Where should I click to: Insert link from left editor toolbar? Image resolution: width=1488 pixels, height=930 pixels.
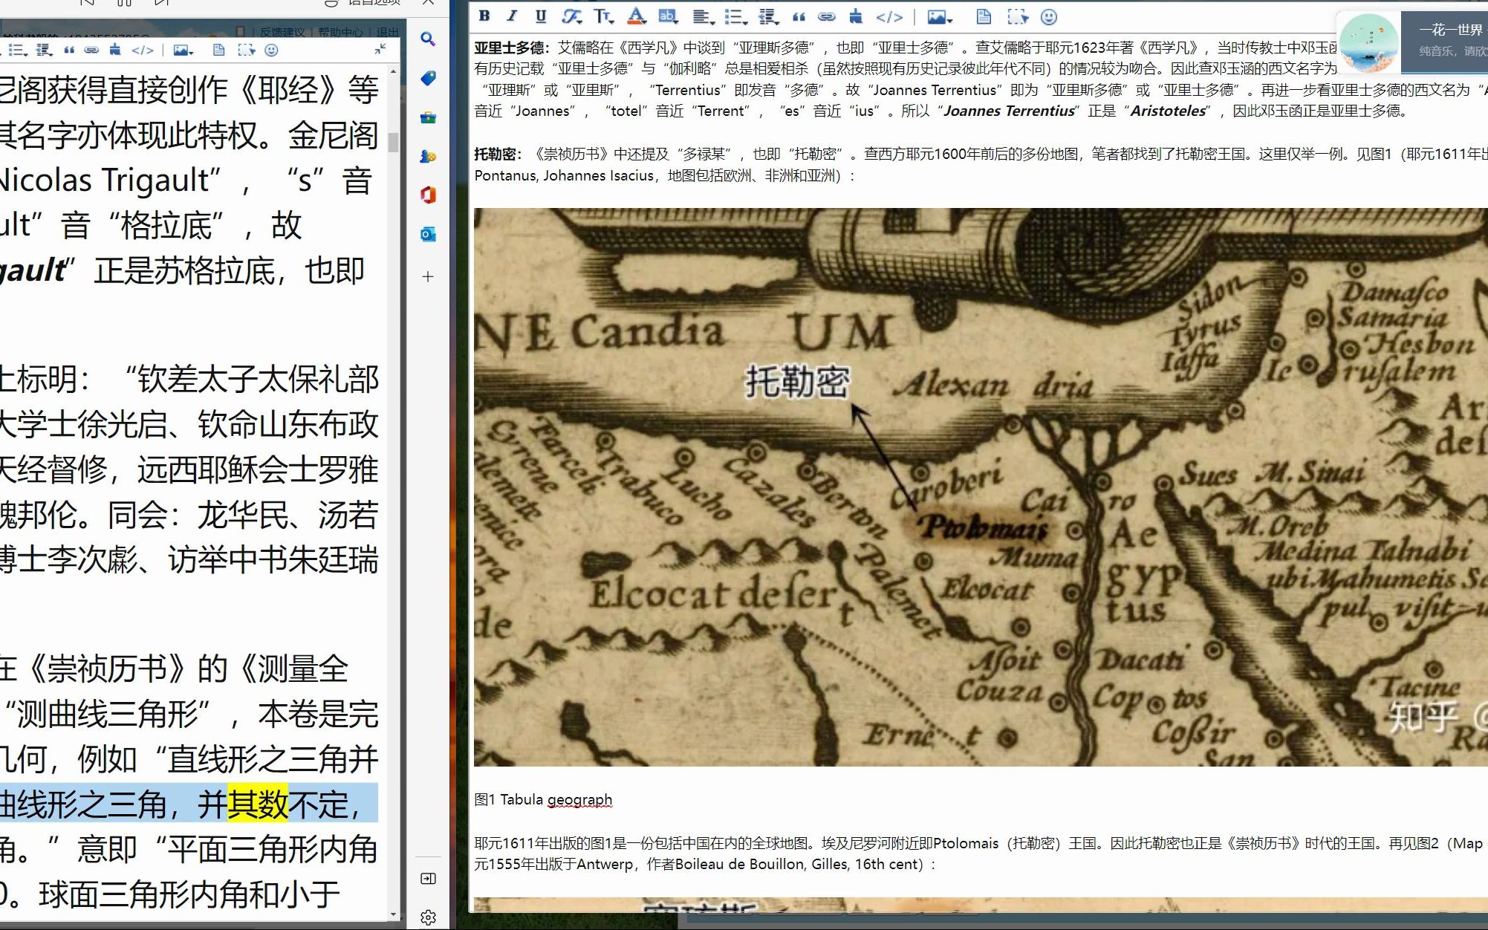coord(91,50)
